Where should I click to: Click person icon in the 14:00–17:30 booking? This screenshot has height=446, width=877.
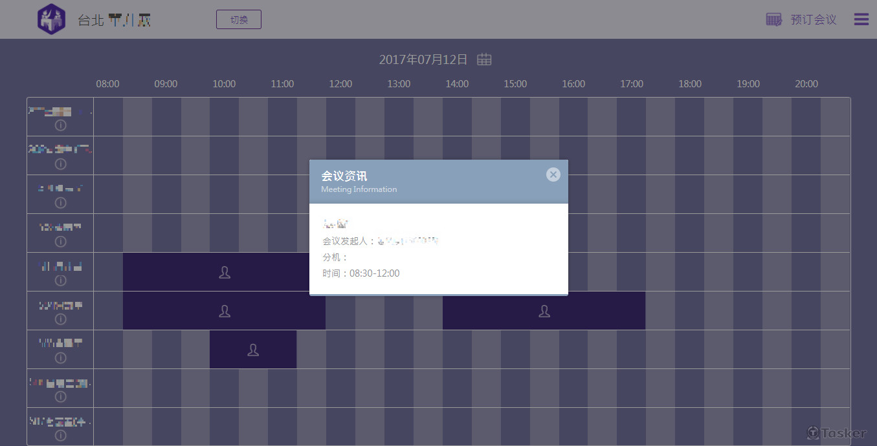(x=544, y=311)
